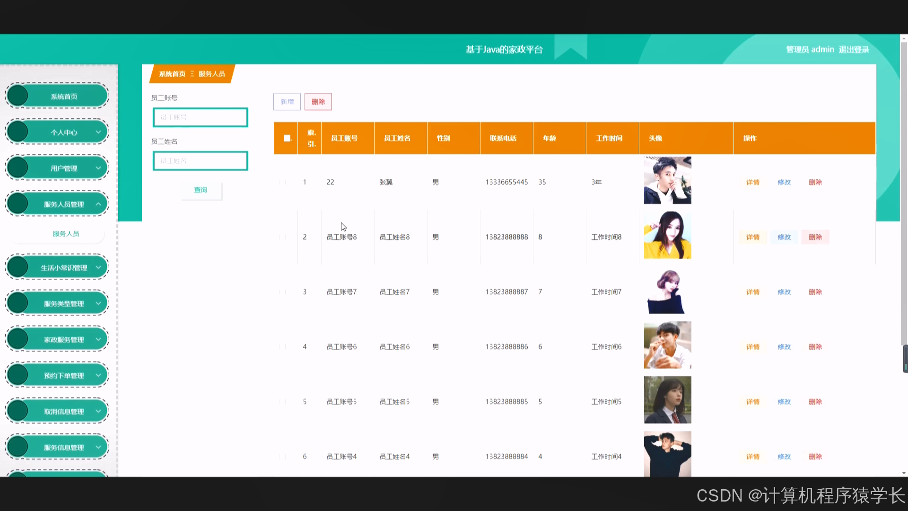Click the 新增 button
The image size is (908, 511).
pos(287,102)
